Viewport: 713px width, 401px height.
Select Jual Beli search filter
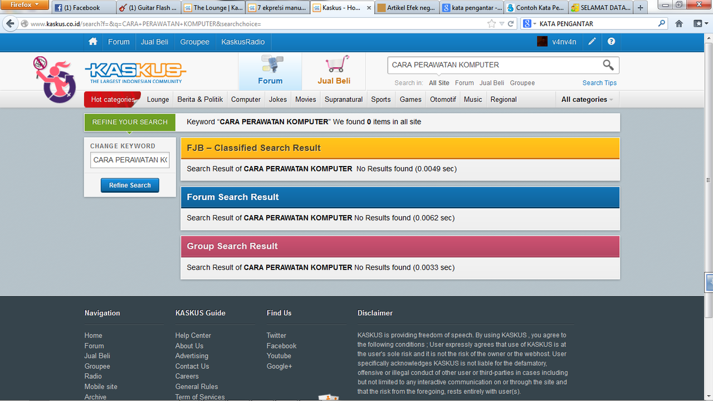pyautogui.click(x=492, y=83)
